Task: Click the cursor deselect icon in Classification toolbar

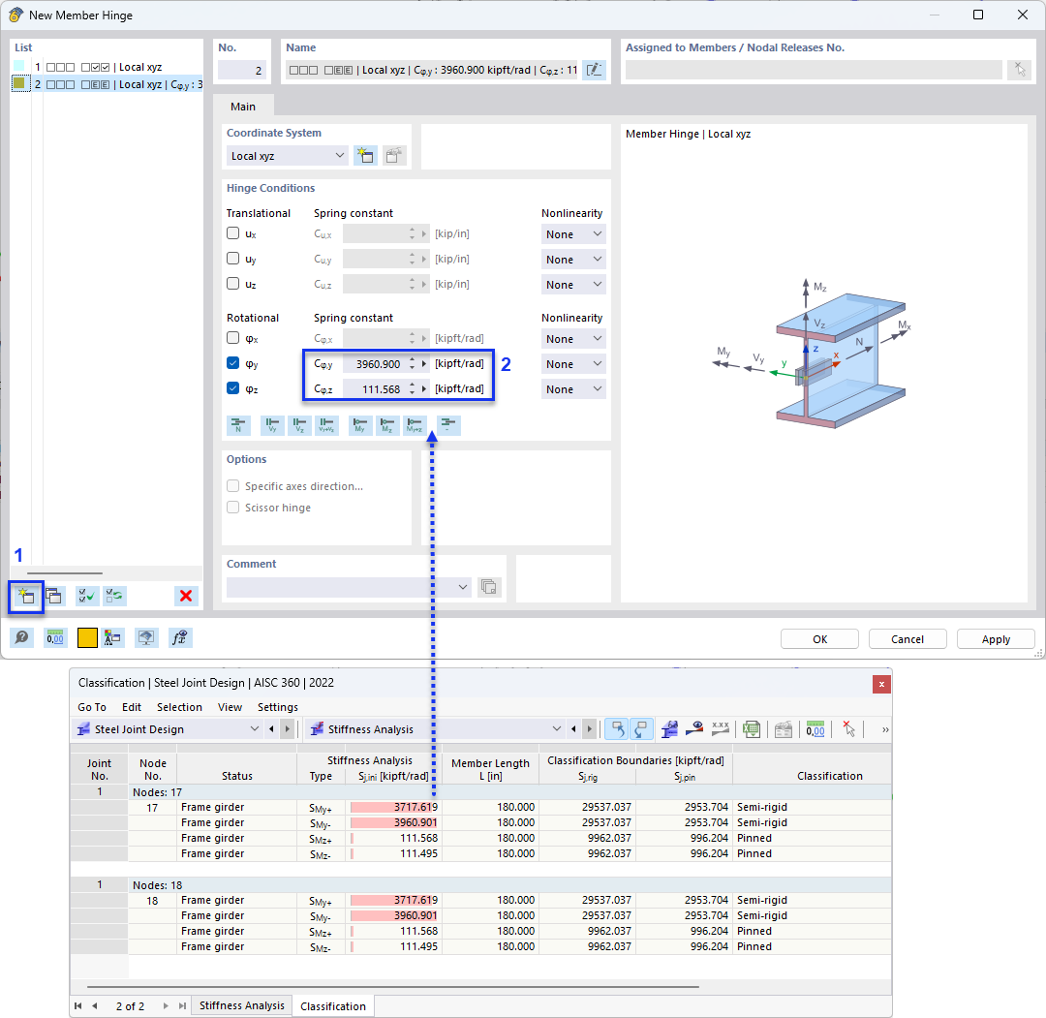Action: [x=848, y=729]
